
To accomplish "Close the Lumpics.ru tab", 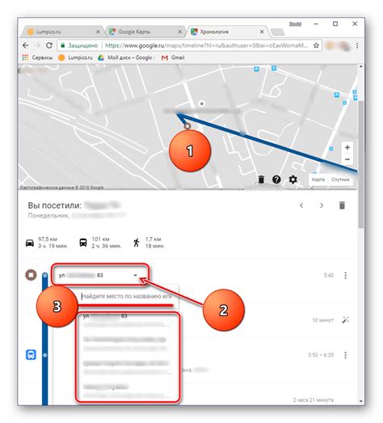I will (x=98, y=32).
